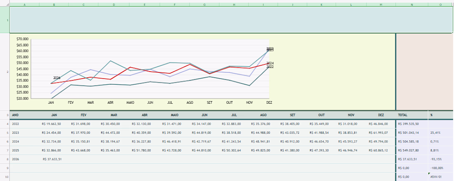Select row header 3
This screenshot has width=454, height=181.
click(x=5, y=115)
